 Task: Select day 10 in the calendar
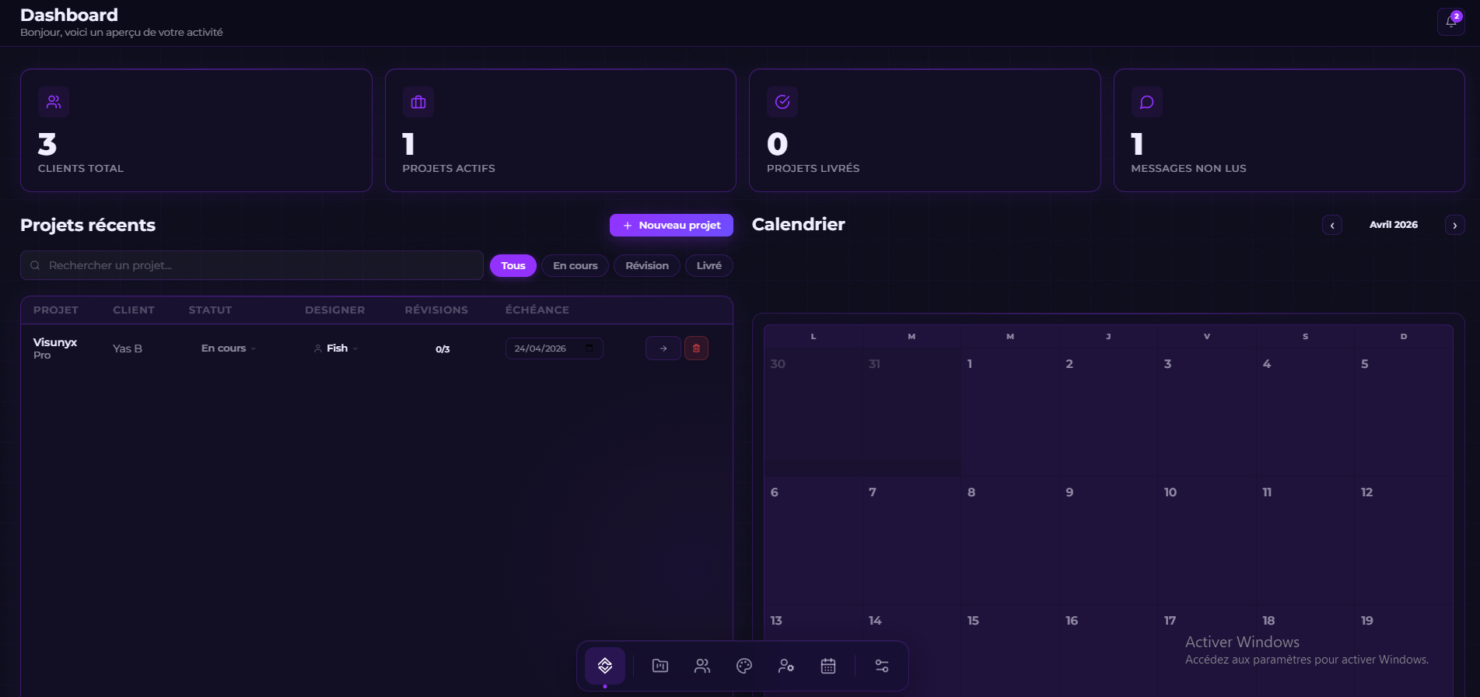[x=1207, y=541]
